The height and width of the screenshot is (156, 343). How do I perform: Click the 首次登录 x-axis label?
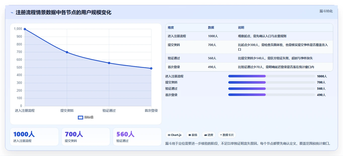tap(151, 111)
